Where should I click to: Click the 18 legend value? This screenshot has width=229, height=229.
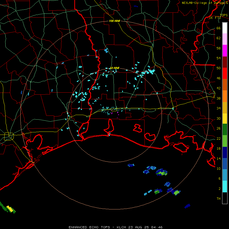[219, 149]
